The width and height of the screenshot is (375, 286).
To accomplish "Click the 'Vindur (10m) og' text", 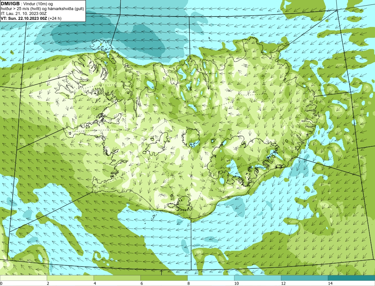I will (x=38, y=4).
